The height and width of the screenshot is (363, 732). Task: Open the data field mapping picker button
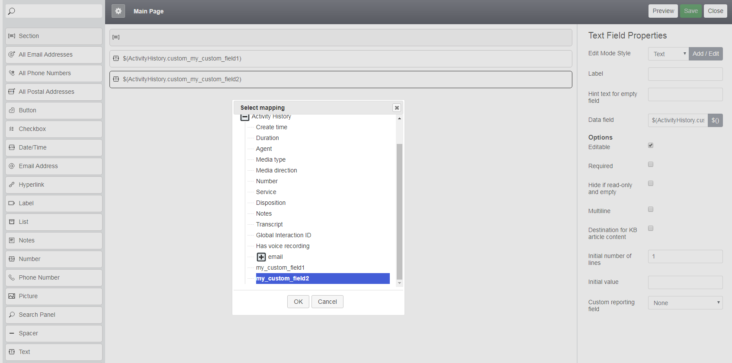715,120
